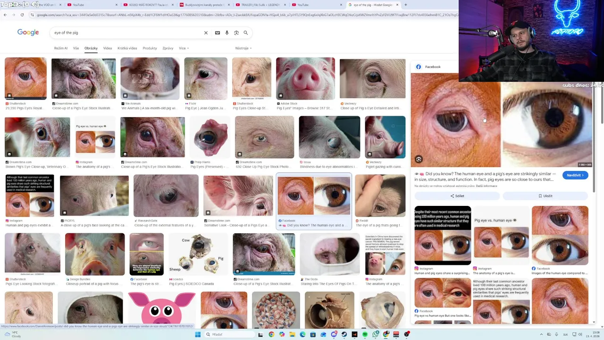This screenshot has width=604, height=340.
Task: Open the Design Bundles closeup pig portrait thumbnail
Action: tap(95, 254)
